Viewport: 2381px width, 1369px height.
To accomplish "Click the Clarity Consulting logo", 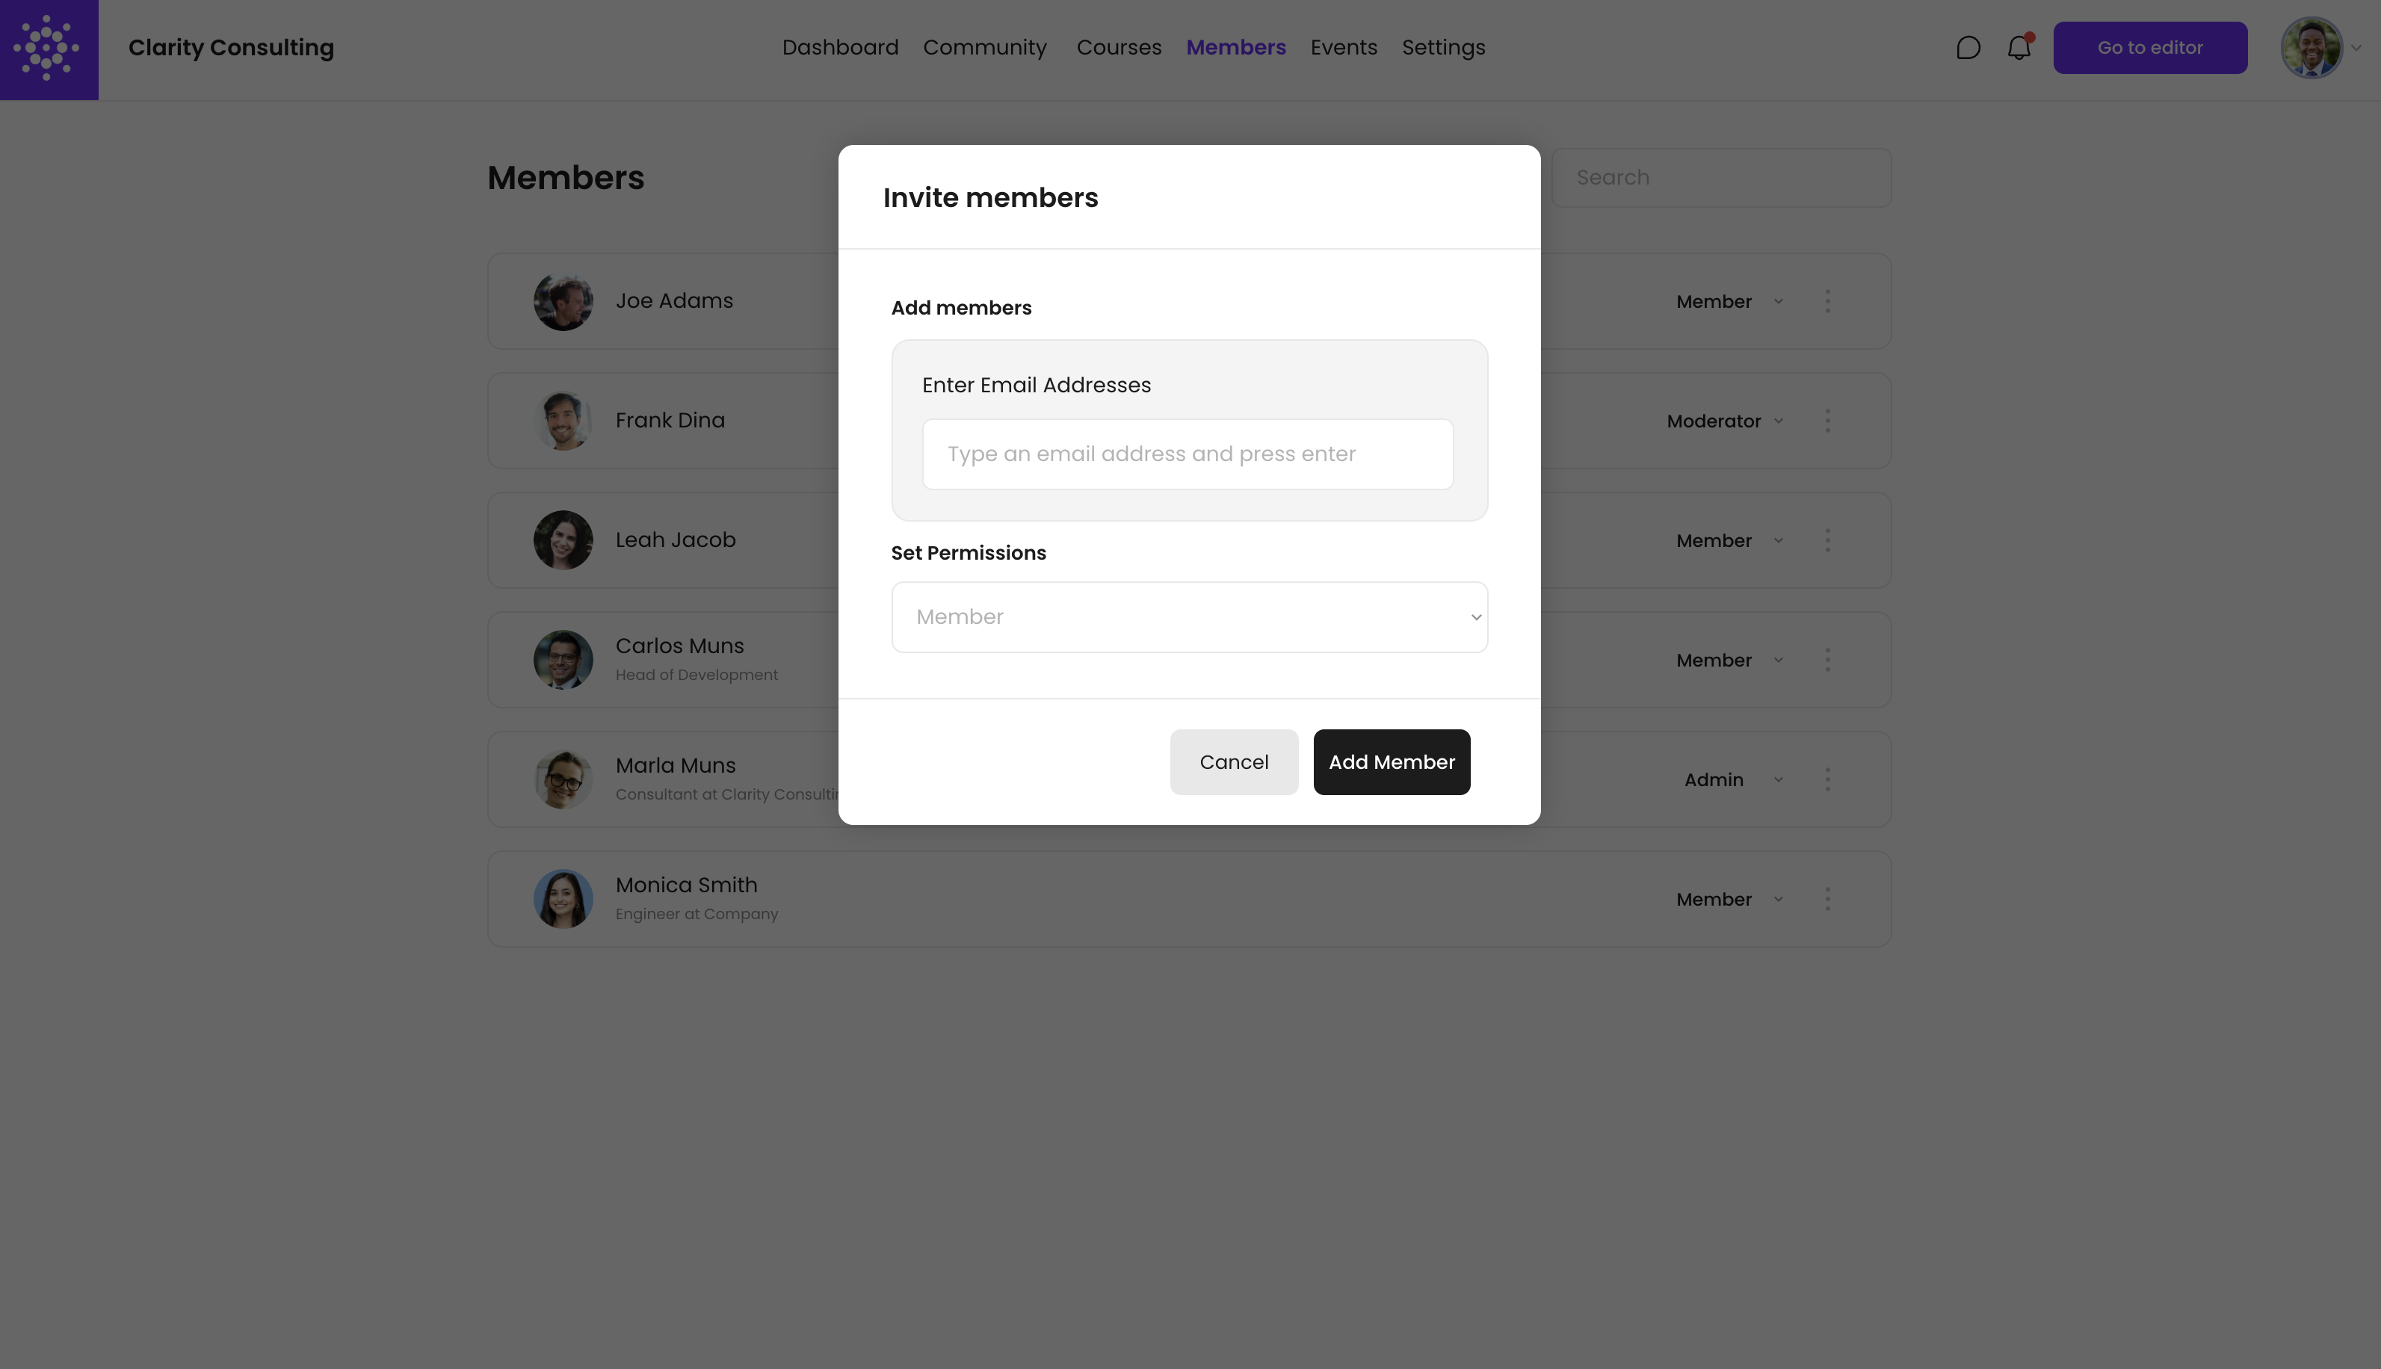I will [49, 49].
